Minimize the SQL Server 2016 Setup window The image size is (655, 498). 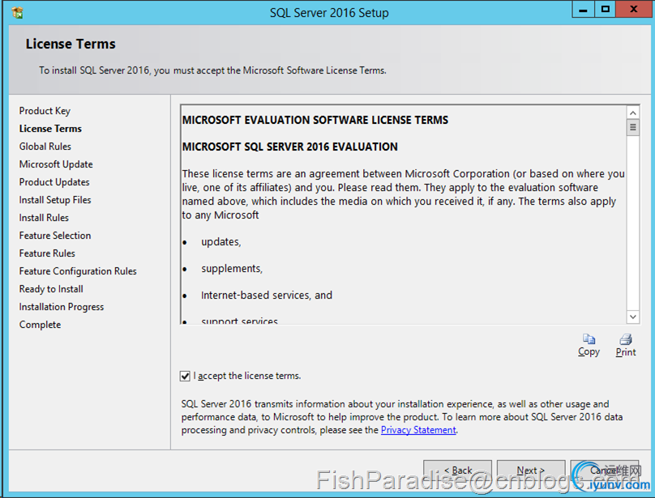583,9
